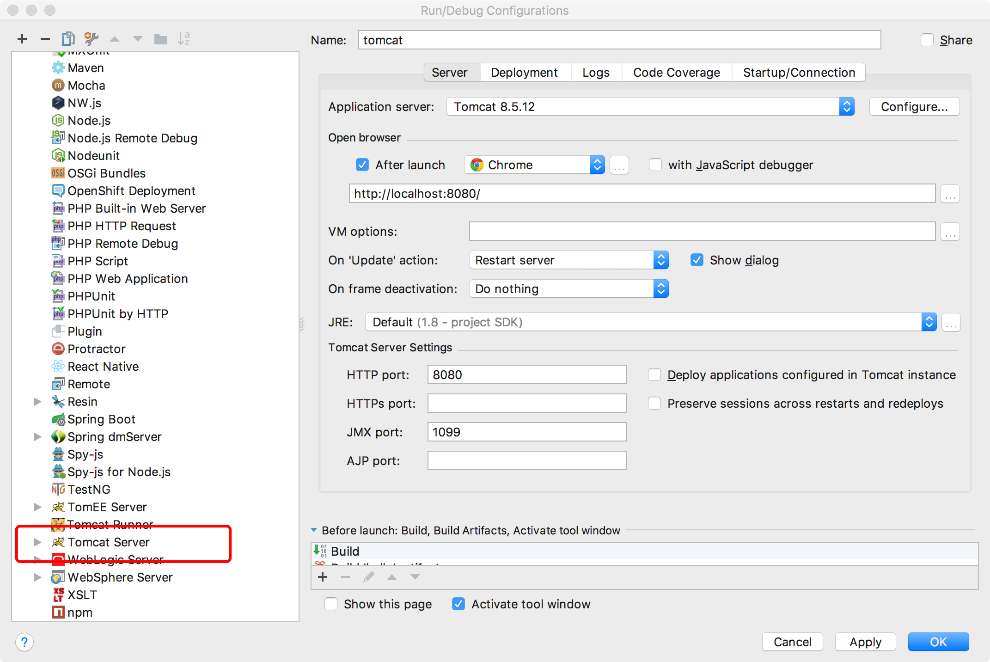The width and height of the screenshot is (990, 662).
Task: Collapse the Before launch section
Action: click(314, 530)
